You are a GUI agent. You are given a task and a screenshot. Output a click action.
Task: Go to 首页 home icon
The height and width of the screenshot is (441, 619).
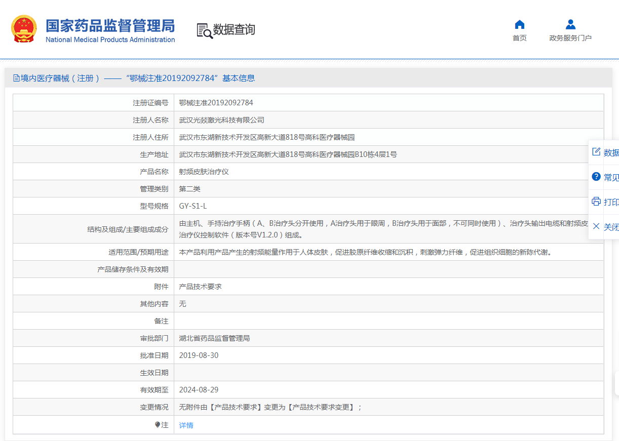519,24
